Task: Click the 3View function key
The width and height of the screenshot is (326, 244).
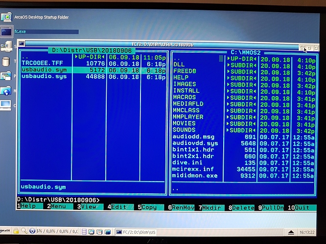Action: click(x=90, y=207)
